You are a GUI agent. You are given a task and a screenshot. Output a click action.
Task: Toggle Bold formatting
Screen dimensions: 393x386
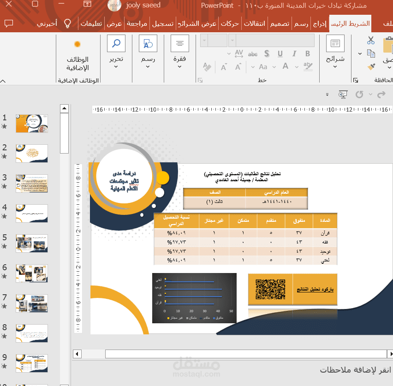(x=308, y=53)
